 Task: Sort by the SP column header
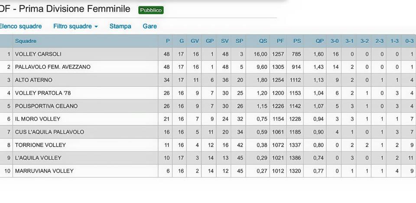pyautogui.click(x=239, y=41)
